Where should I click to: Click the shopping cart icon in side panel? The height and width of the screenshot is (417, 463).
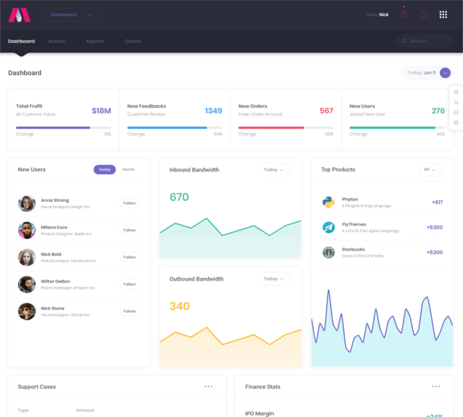tap(456, 103)
